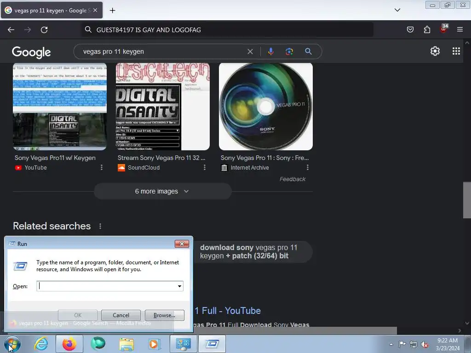Open the uBlock icon with badge 34
This screenshot has height=353, width=471.
coord(443,29)
